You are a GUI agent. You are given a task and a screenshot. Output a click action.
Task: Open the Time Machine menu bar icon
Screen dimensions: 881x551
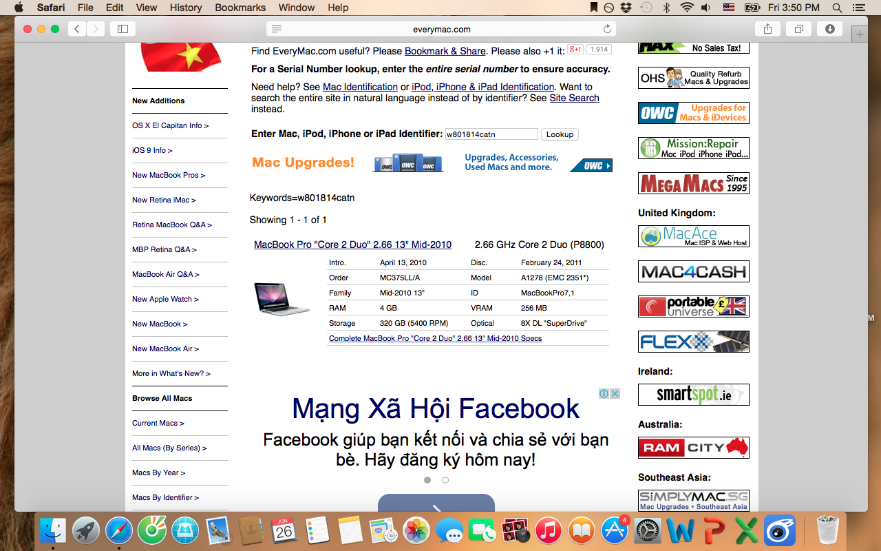click(x=646, y=8)
